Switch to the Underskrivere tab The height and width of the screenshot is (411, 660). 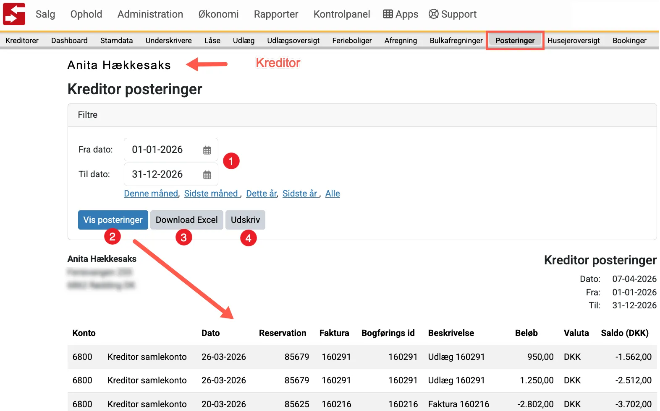(x=168, y=41)
